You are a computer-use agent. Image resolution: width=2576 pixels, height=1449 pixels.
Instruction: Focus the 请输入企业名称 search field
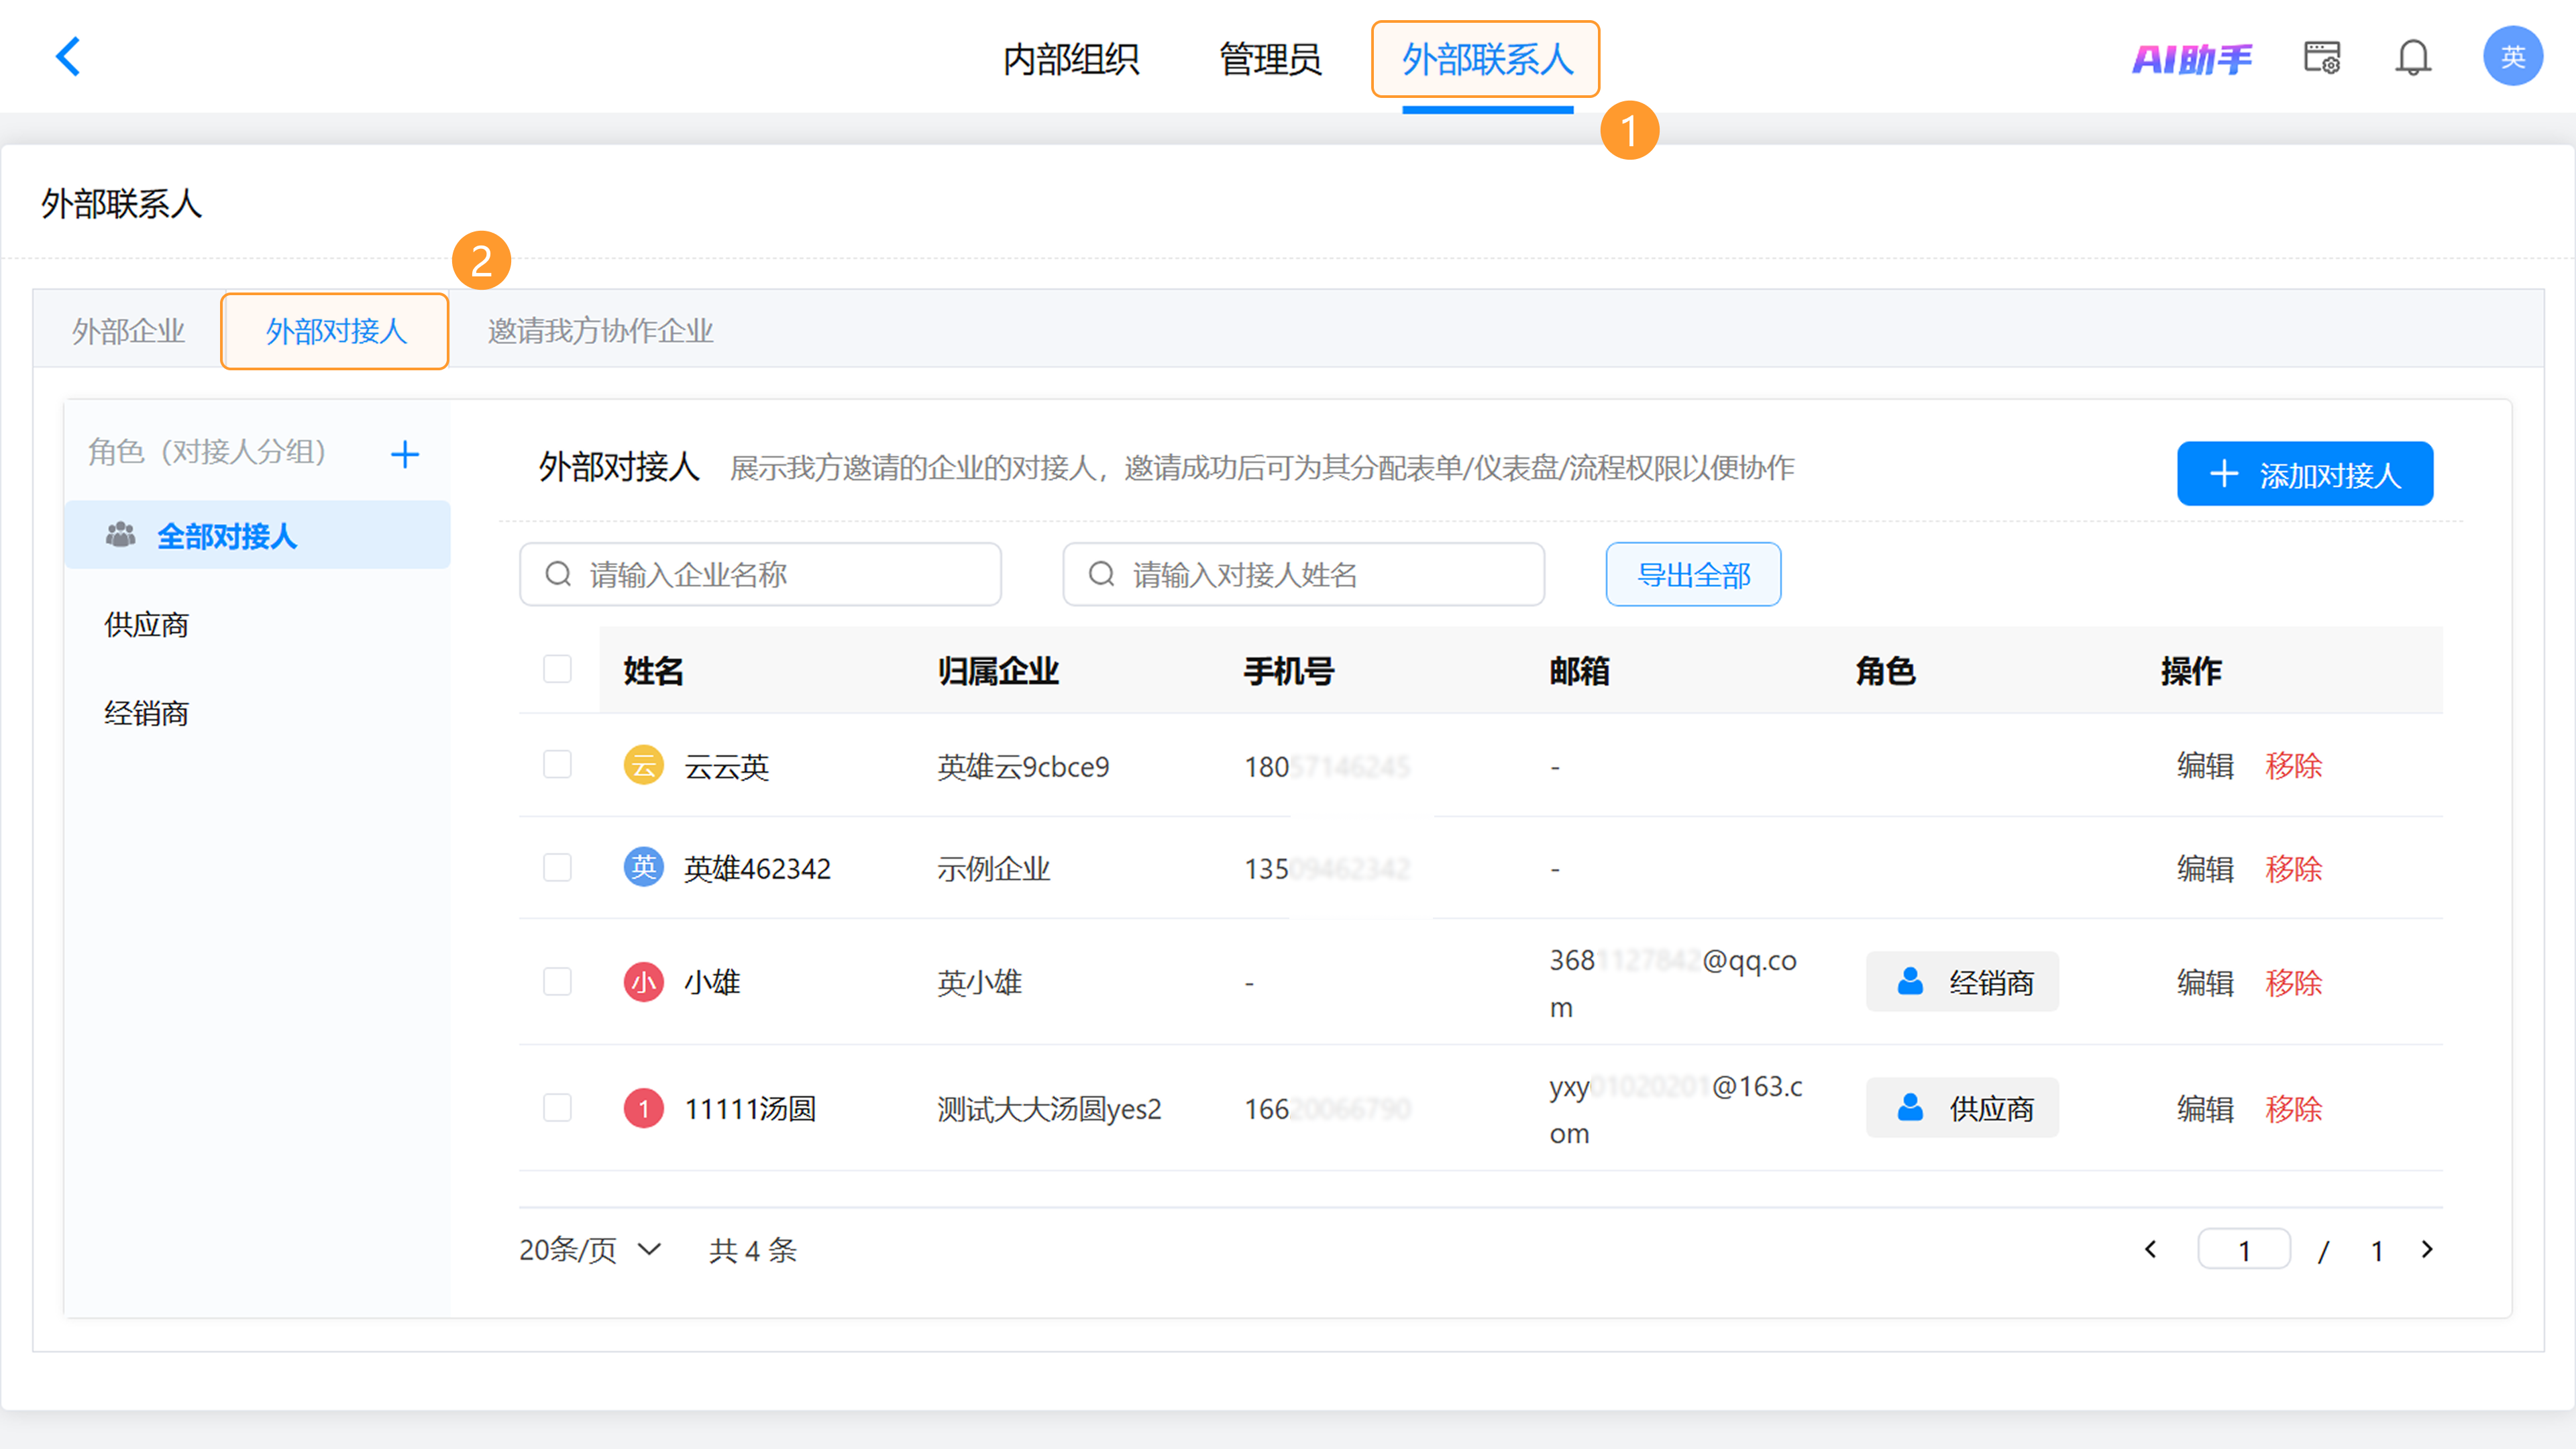tap(760, 574)
